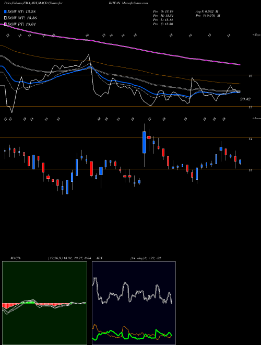Select the 'DOW MT: 13.36' legend text

(22, 18)
